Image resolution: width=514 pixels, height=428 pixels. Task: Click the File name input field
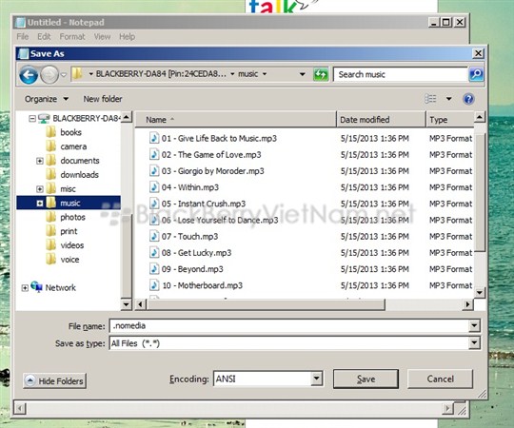point(289,326)
